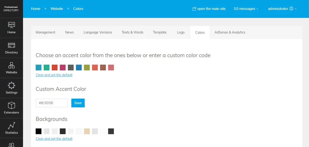
Task: Select the teal green accent swatch
Action: tap(46, 67)
